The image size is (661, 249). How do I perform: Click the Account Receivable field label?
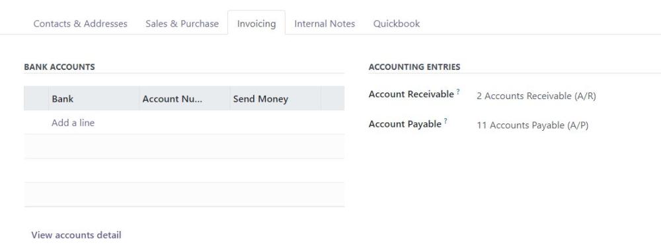(411, 94)
